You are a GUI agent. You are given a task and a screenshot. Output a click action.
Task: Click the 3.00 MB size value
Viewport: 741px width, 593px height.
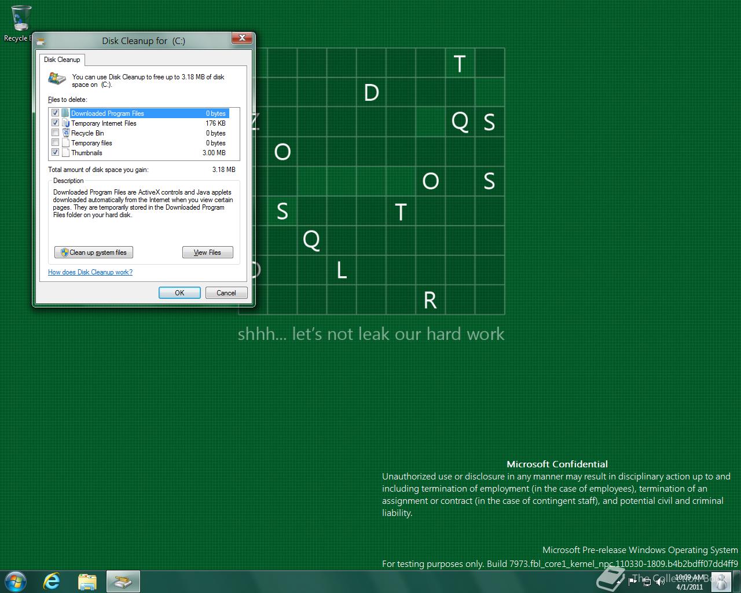(214, 153)
